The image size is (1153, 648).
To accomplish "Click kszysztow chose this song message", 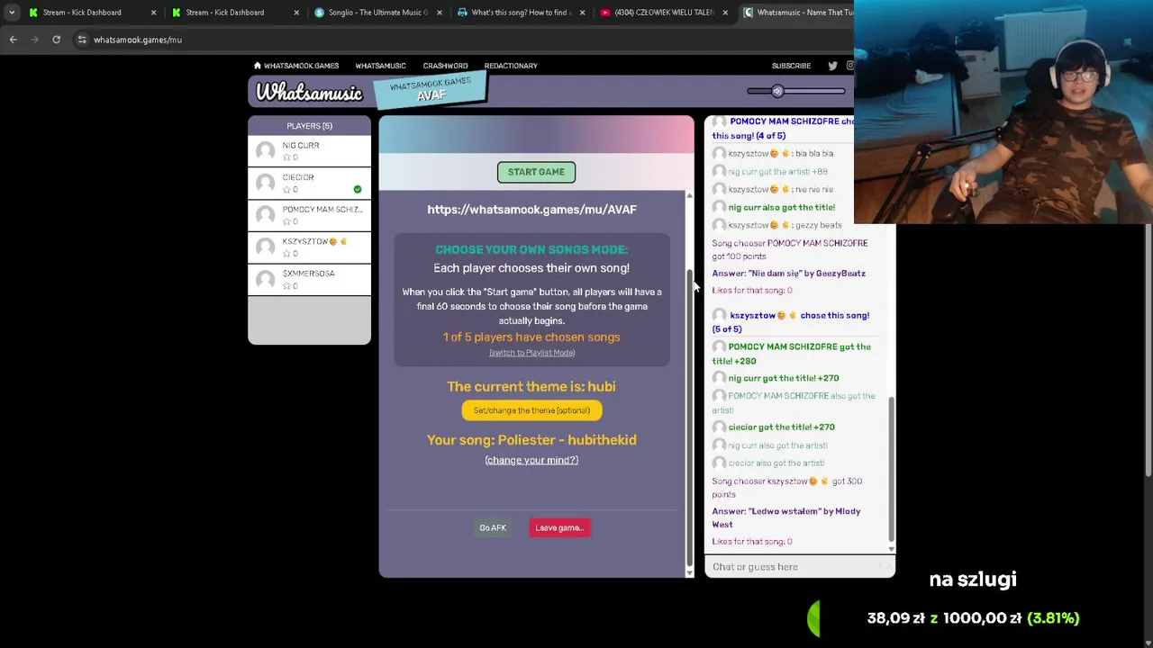I will 791,322.
